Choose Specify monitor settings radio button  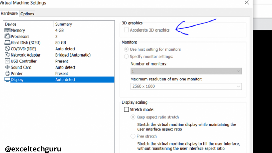pos(126,56)
